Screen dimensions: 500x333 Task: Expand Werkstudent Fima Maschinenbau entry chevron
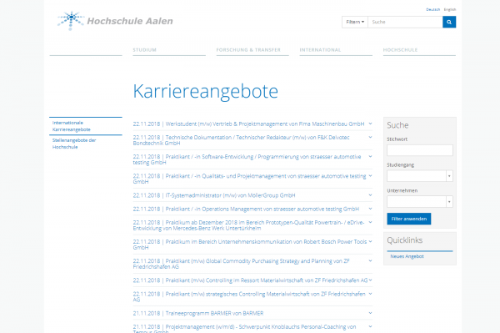[370, 124]
